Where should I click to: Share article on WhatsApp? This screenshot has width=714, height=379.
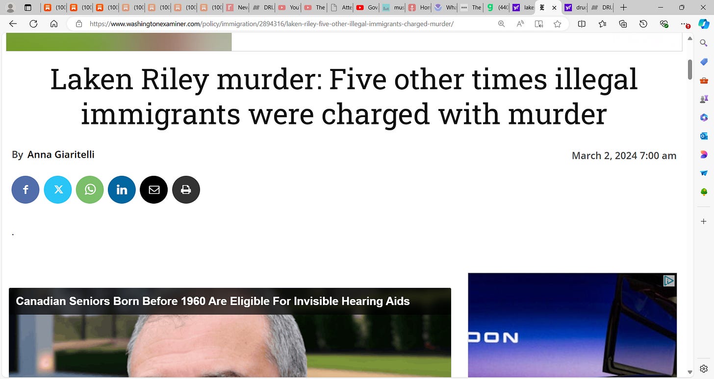(x=90, y=189)
